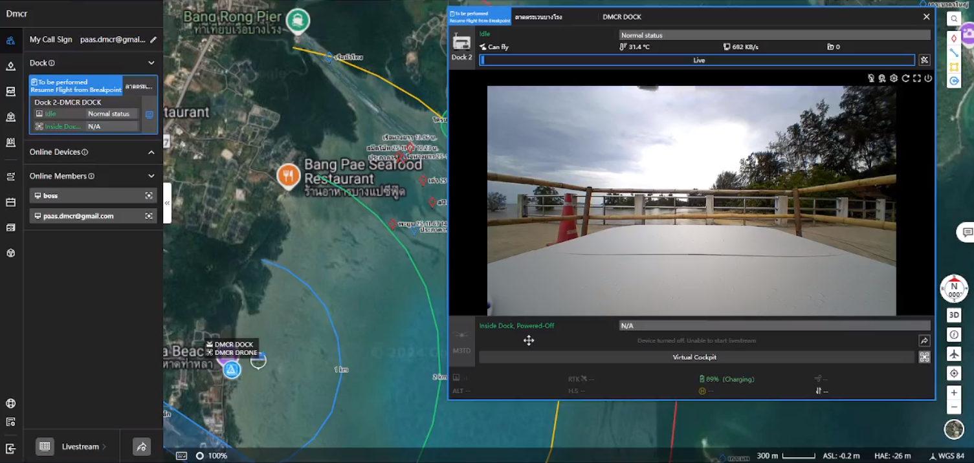Screen dimensions: 974x463
Task: Click the Bang Pae Seafood Restaurant map pin
Action: point(289,175)
